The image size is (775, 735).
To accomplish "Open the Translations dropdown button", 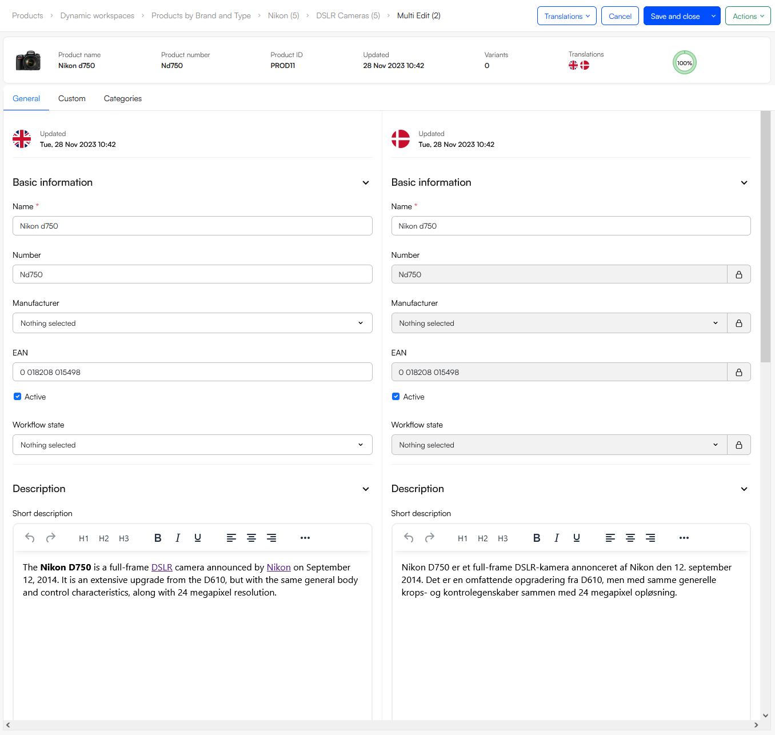I will click(567, 16).
